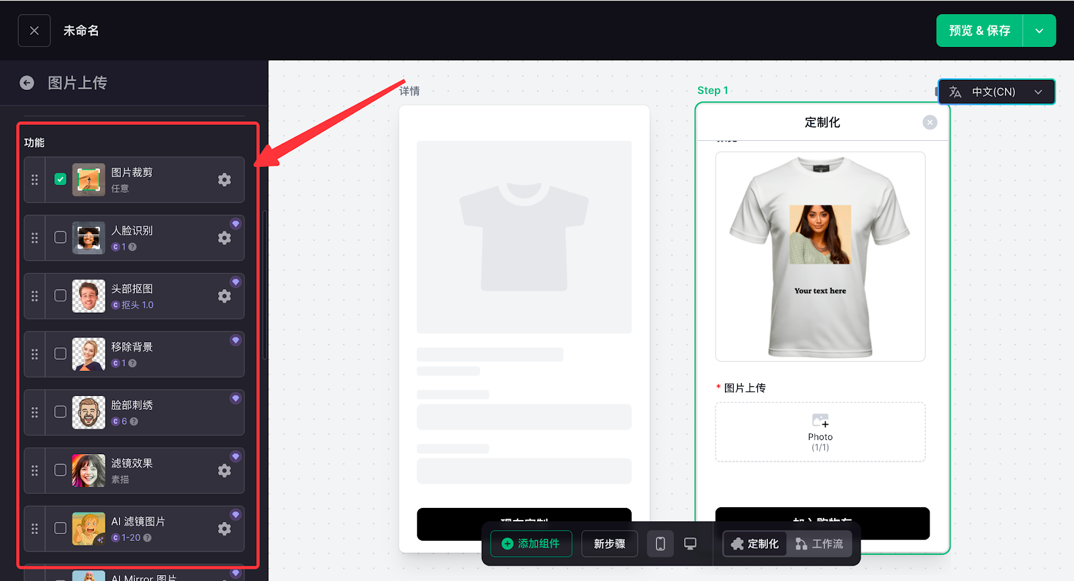Switch to the 定制化 tab
The image size is (1074, 581).
click(x=755, y=543)
